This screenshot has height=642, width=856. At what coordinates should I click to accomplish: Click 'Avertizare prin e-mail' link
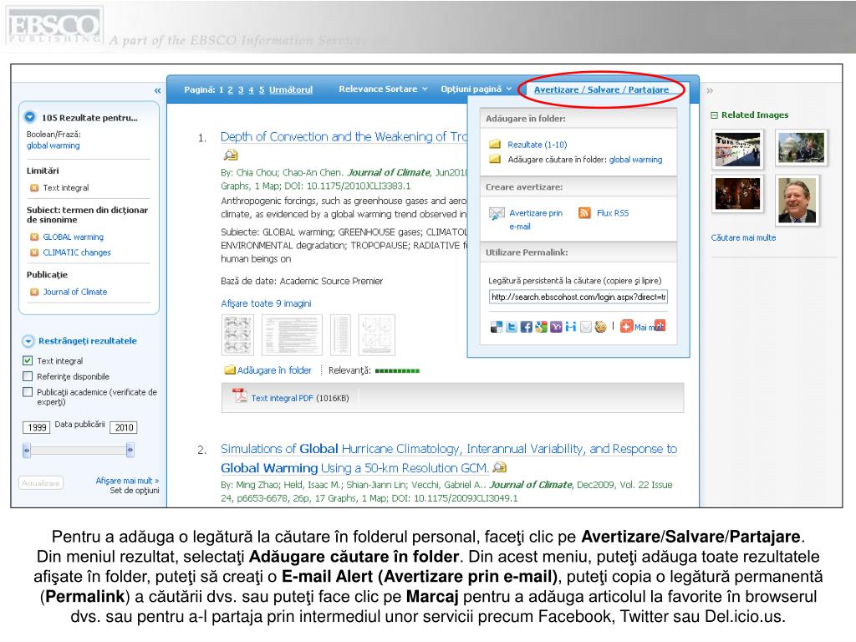point(536,220)
